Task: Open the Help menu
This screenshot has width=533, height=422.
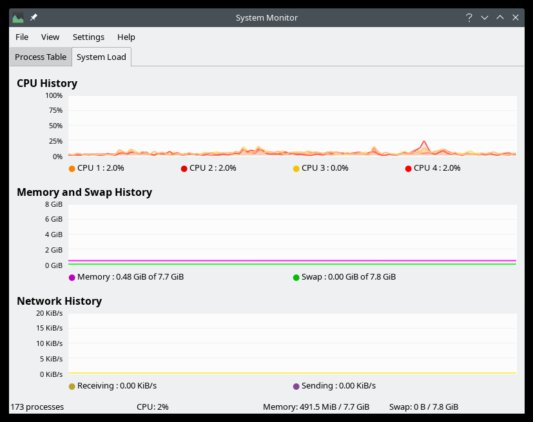Action: [126, 37]
